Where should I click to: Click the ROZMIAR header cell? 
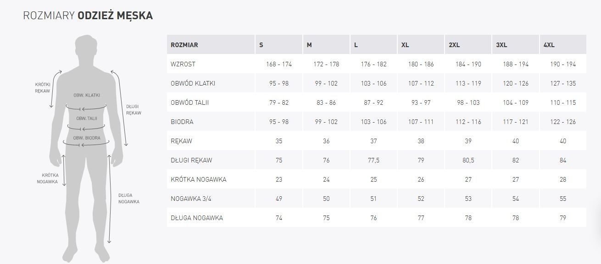coord(184,45)
